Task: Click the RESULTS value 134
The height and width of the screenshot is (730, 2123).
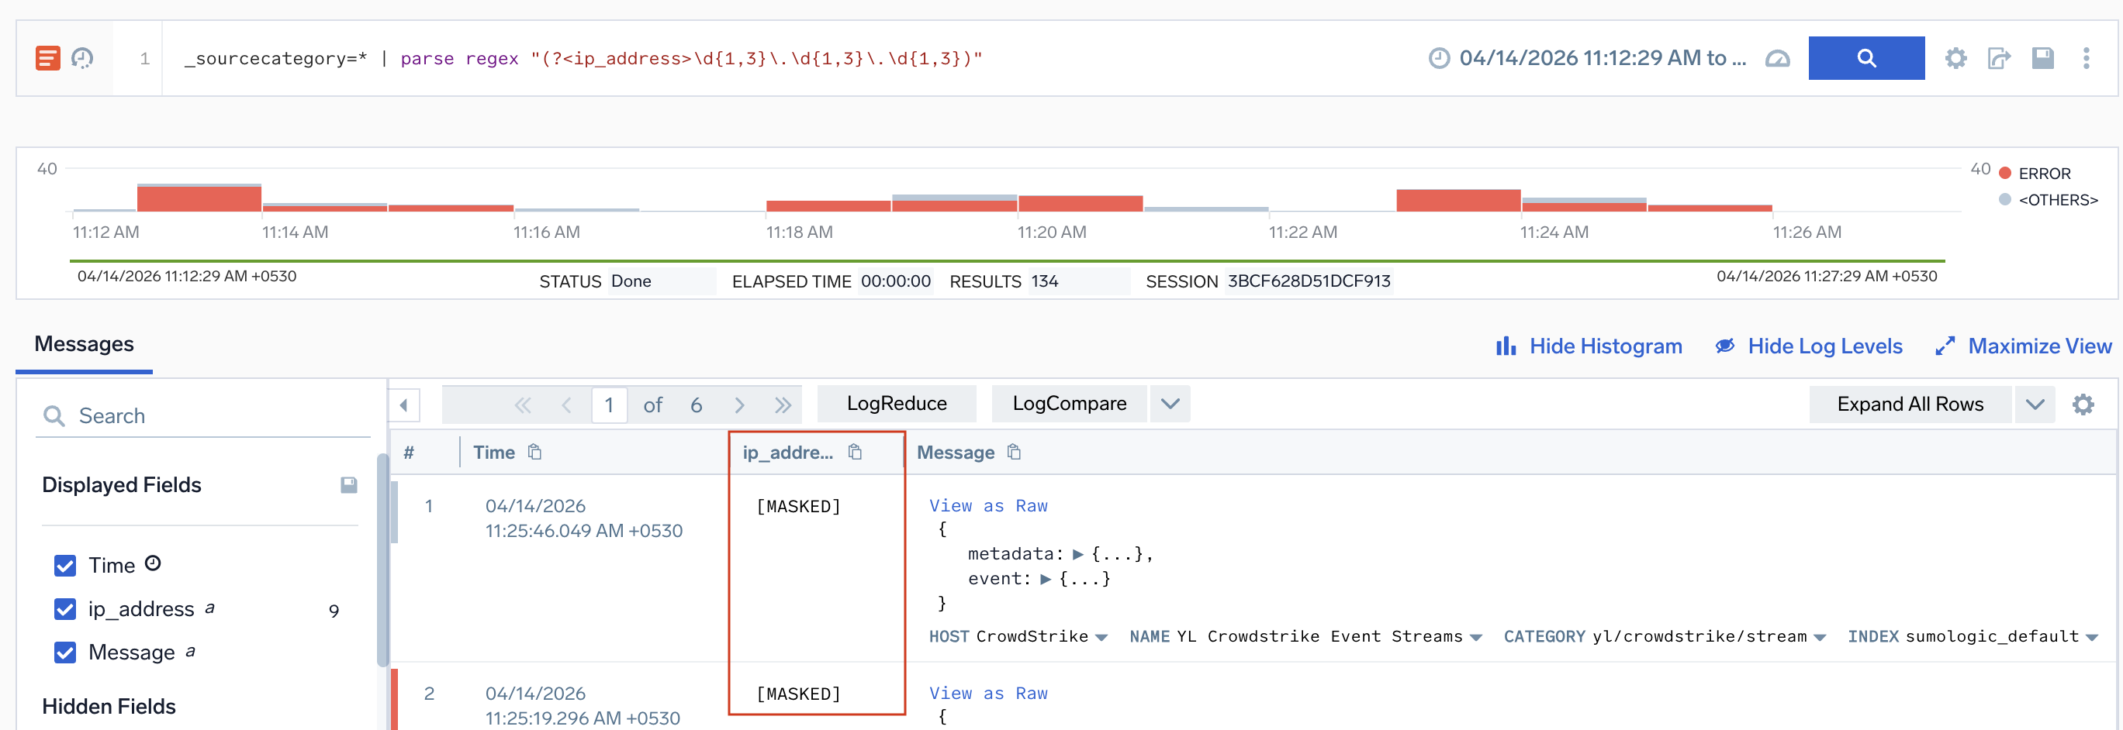Action: tap(1044, 281)
